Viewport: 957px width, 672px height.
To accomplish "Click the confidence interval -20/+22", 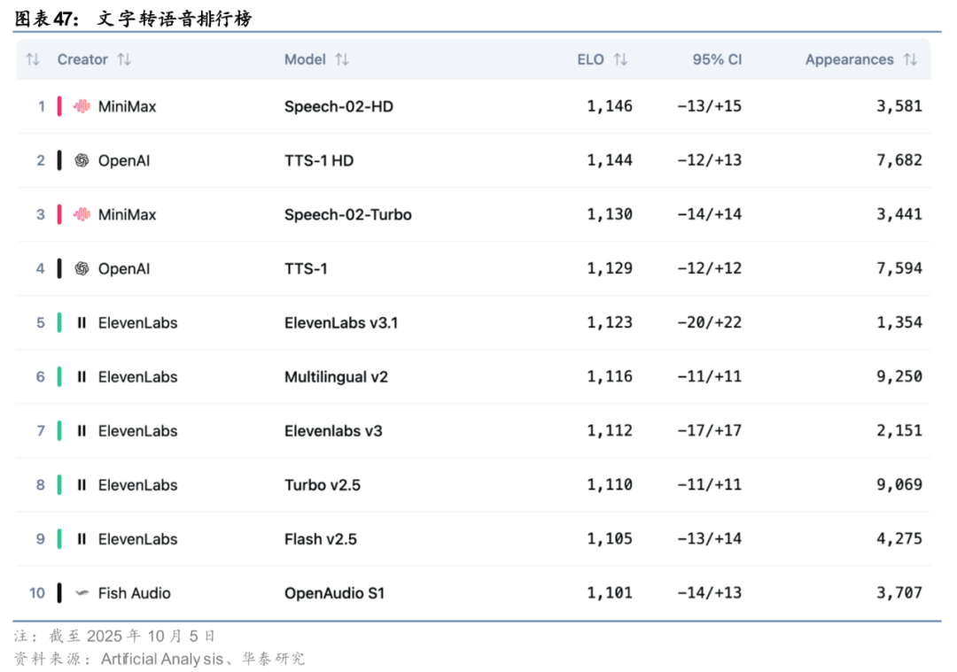I will [709, 322].
